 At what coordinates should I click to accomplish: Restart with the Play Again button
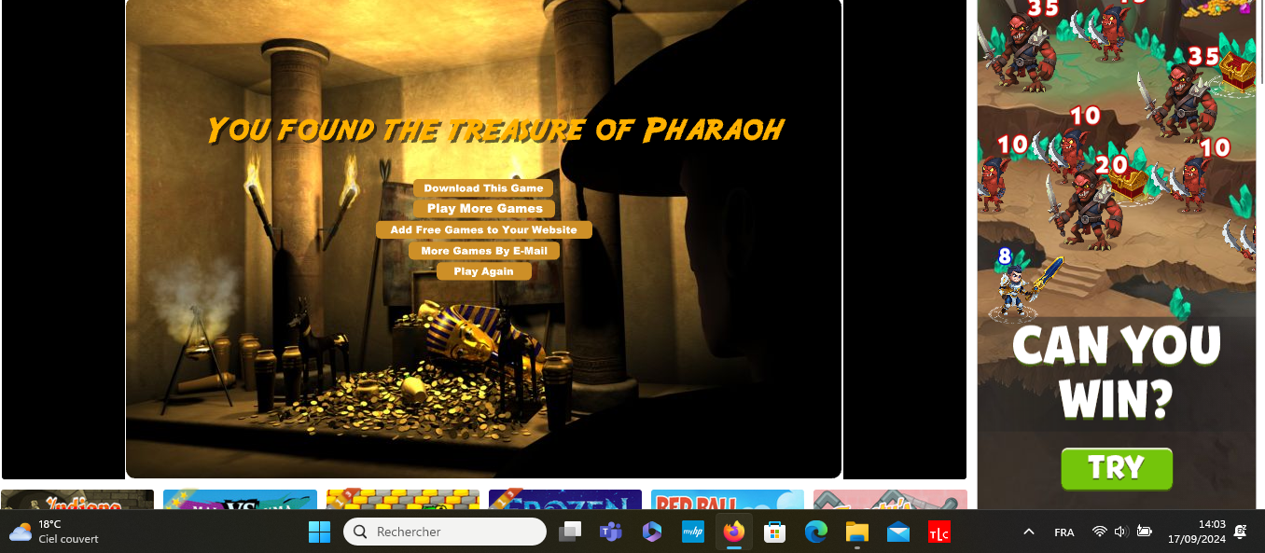click(x=483, y=271)
